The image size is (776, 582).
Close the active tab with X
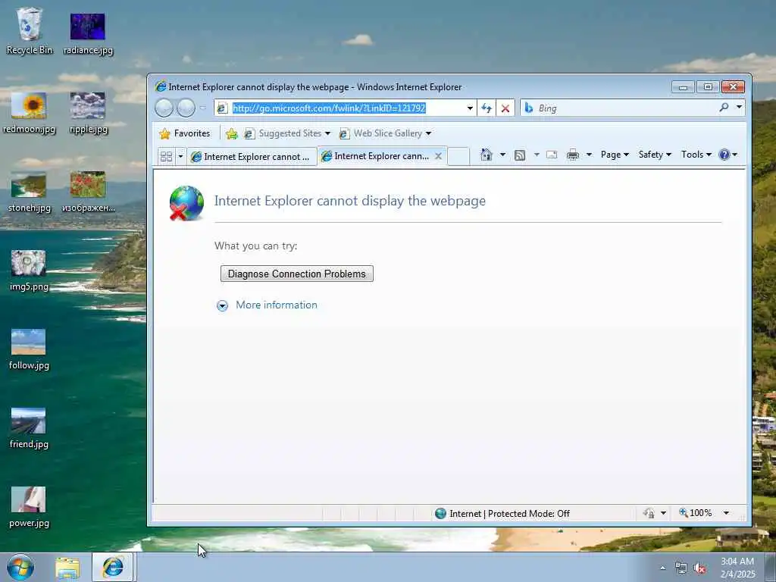438,156
